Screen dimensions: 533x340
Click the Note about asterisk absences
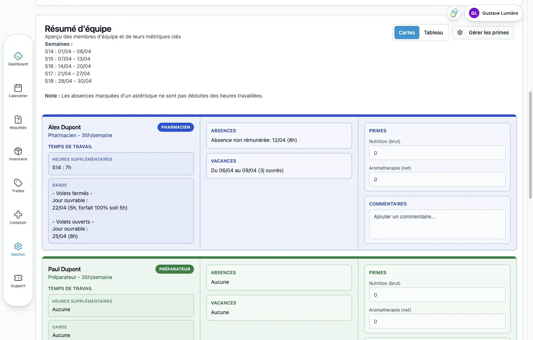point(154,96)
